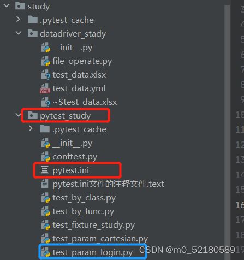This screenshot has height=260, width=244.
Task: Click the datadriver_stady package folder icon
Action: 33,33
